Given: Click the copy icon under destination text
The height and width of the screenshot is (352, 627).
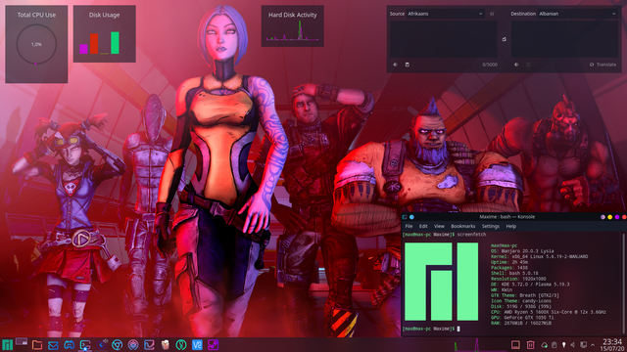Looking at the screenshot, I should click(x=528, y=65).
